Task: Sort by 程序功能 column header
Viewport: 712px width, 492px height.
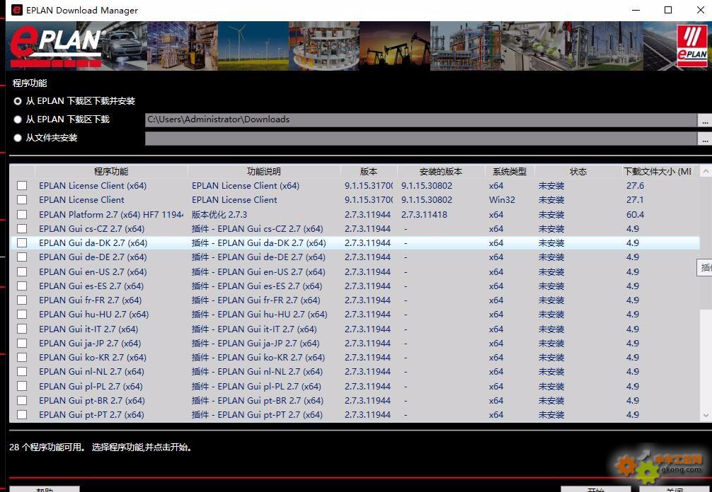Action: [x=111, y=171]
